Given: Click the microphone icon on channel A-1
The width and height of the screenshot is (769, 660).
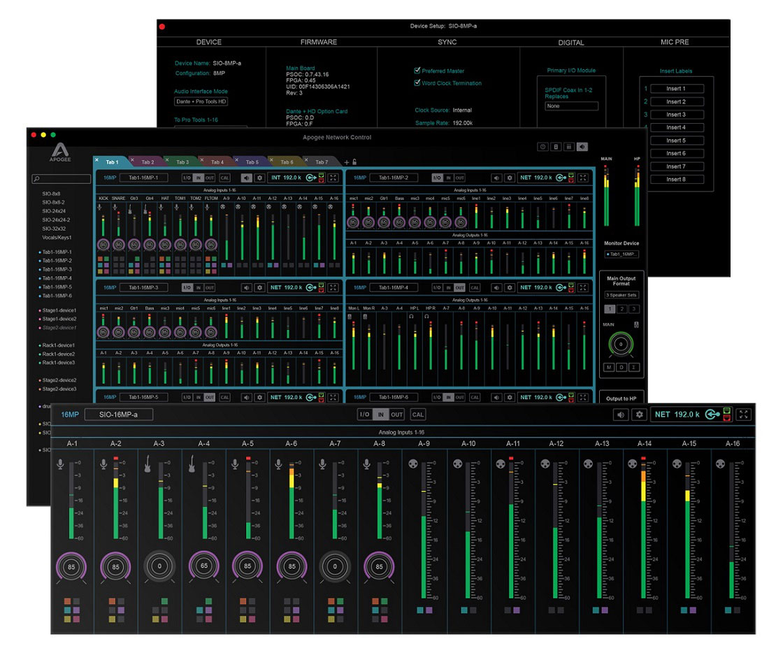Looking at the screenshot, I should pos(61,465).
